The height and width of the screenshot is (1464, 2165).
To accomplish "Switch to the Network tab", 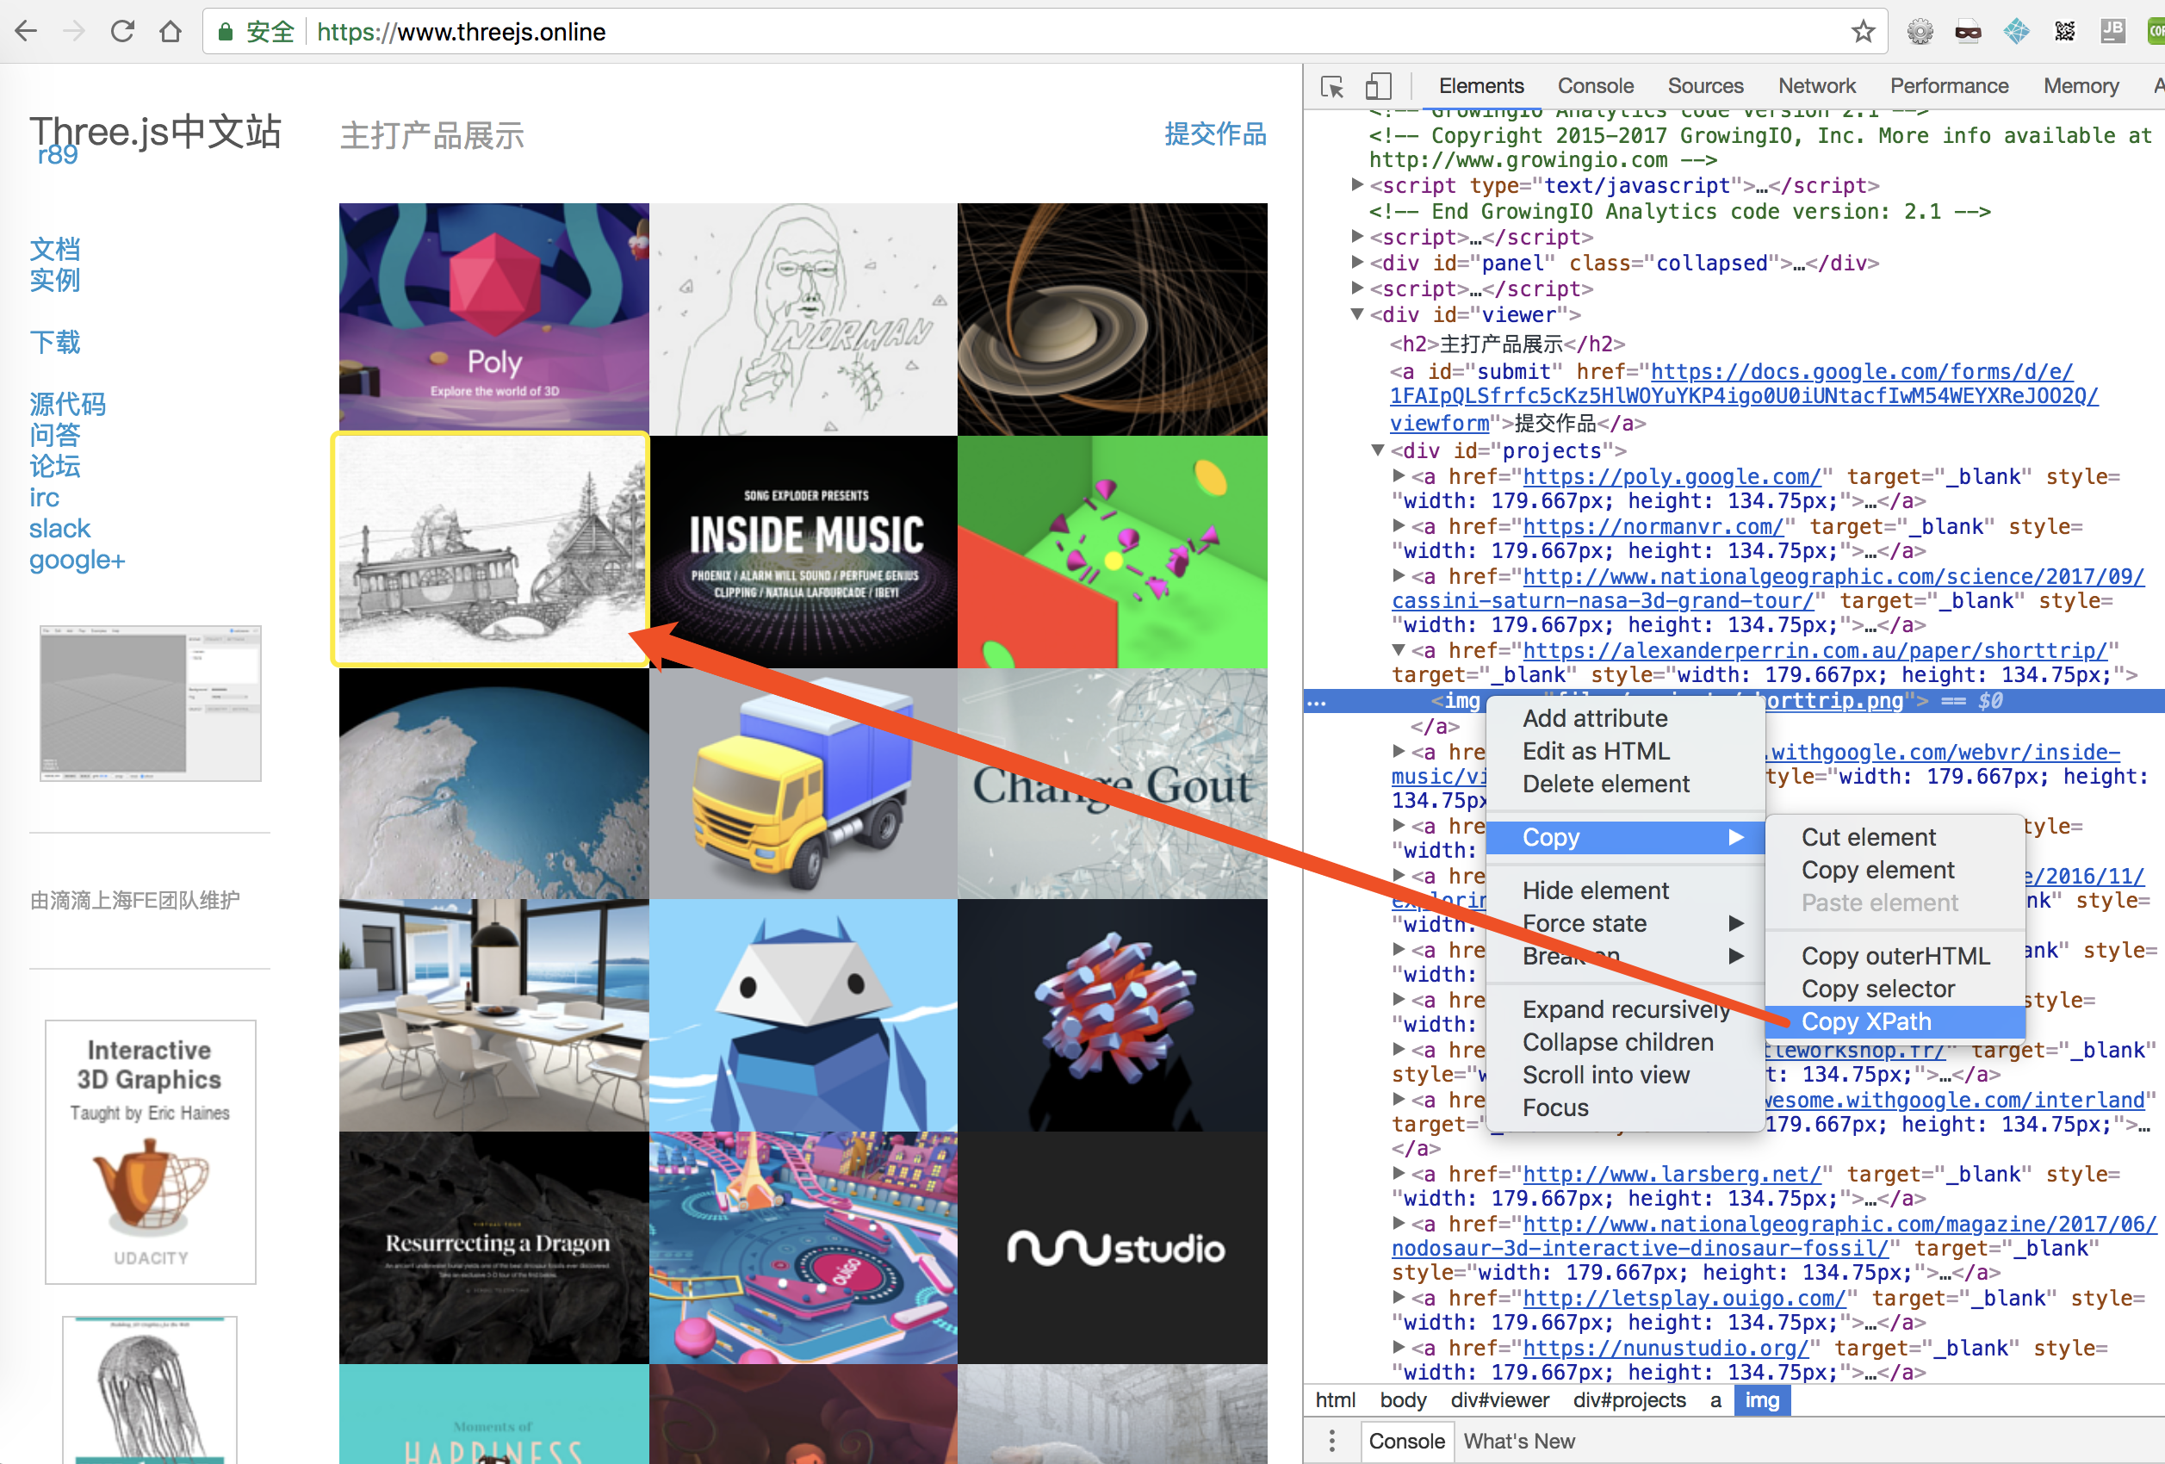I will 1815,87.
